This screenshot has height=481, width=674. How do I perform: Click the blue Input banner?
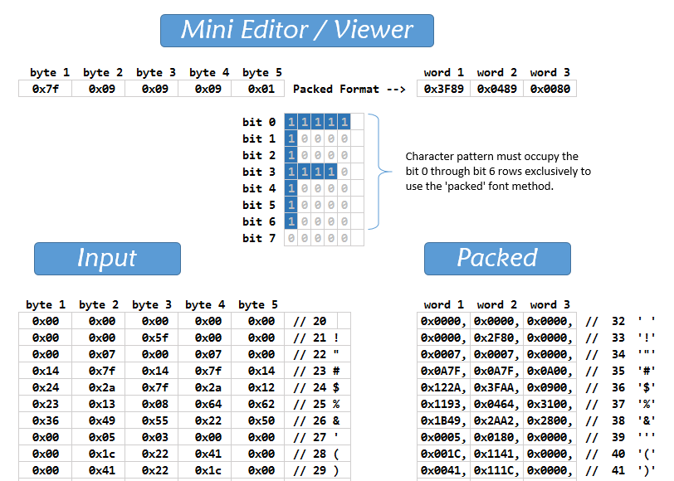[x=107, y=258]
